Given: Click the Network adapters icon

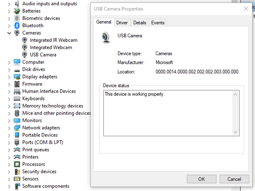Looking at the screenshot, I should tap(17, 128).
